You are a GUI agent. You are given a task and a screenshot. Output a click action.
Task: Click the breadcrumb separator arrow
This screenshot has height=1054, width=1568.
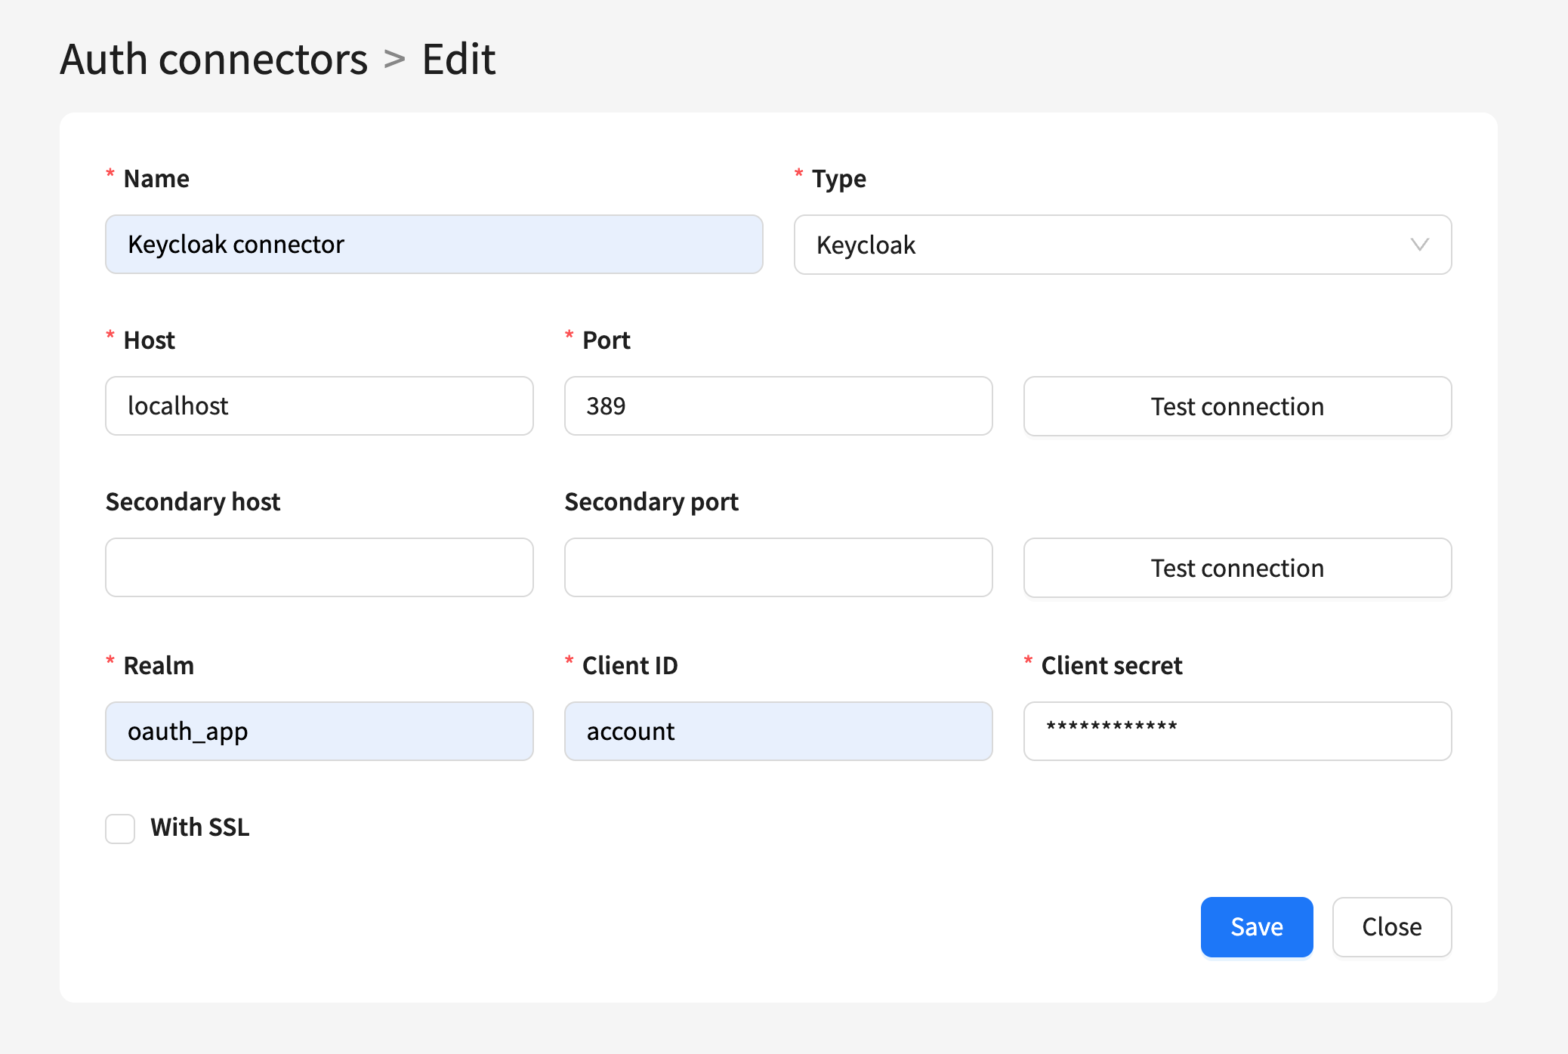tap(394, 59)
